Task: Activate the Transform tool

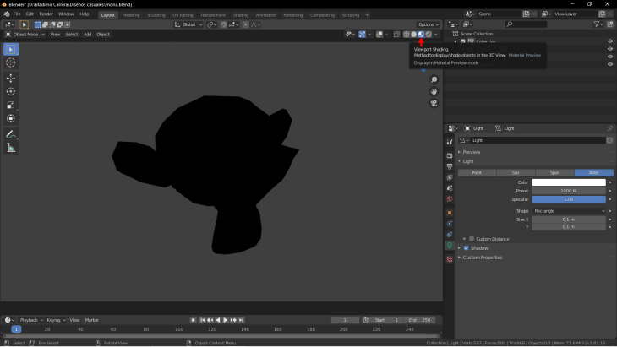Action: 11,118
